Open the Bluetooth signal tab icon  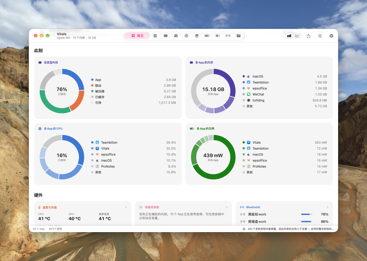(228, 36)
